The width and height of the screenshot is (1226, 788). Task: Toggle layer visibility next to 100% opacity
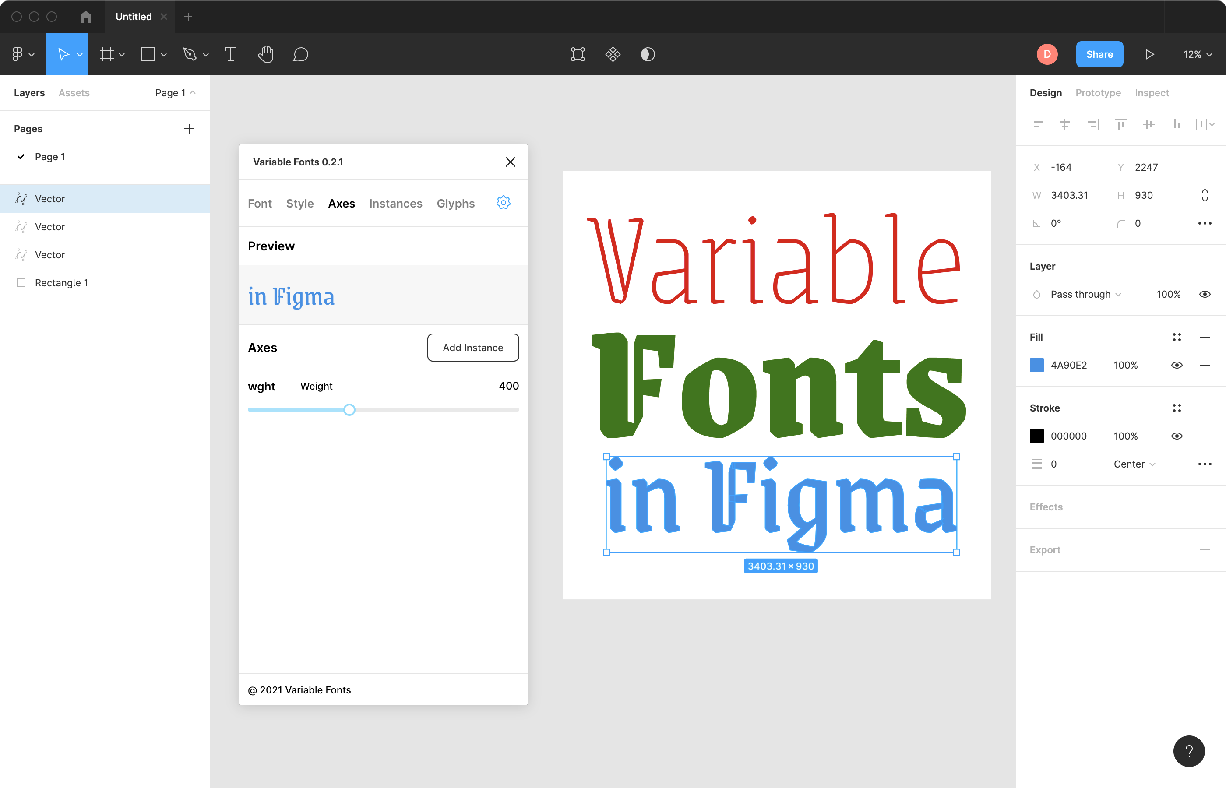click(x=1205, y=294)
